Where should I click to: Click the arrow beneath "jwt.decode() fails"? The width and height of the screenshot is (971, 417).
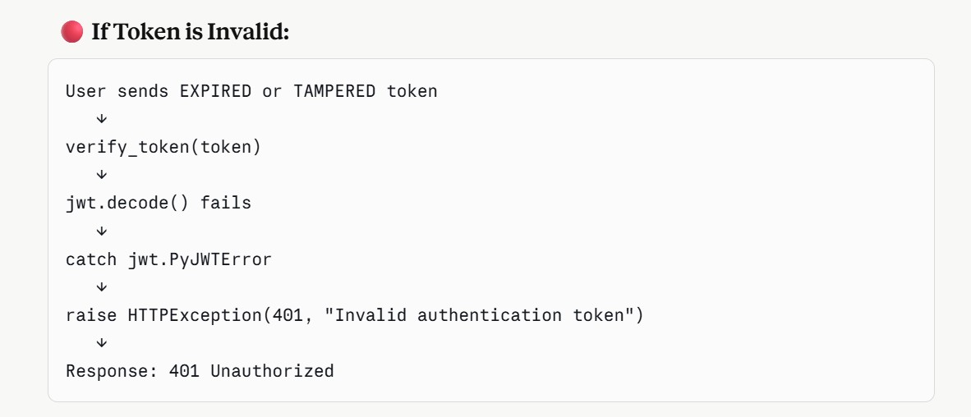[102, 231]
